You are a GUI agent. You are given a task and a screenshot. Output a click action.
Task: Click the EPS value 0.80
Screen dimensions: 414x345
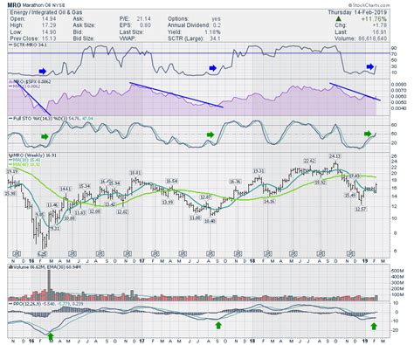pyautogui.click(x=144, y=25)
